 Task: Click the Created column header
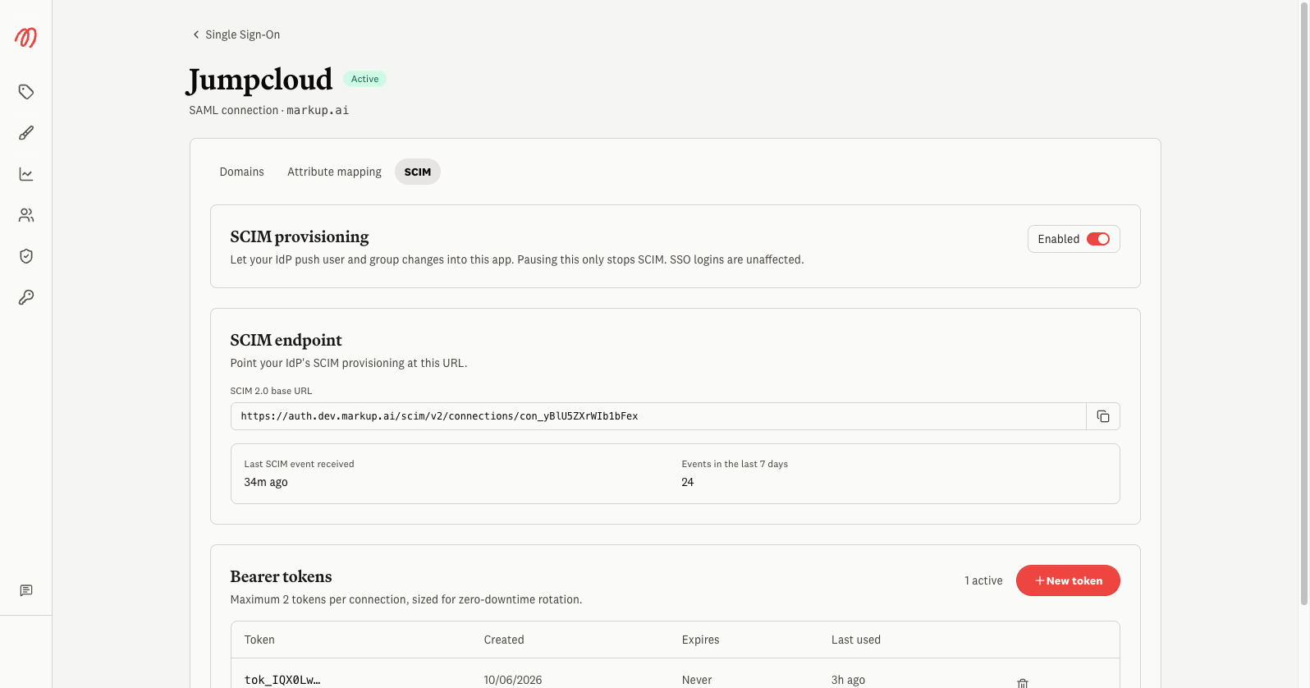click(504, 640)
